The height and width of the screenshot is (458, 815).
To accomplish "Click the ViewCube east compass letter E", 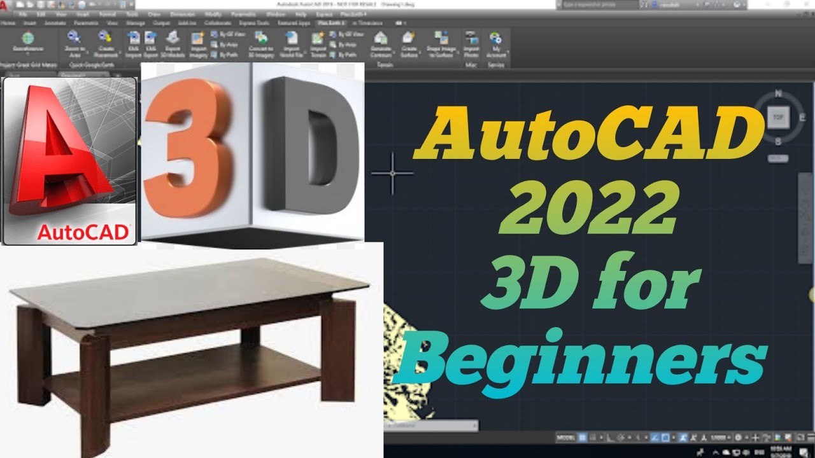I will click(x=802, y=117).
